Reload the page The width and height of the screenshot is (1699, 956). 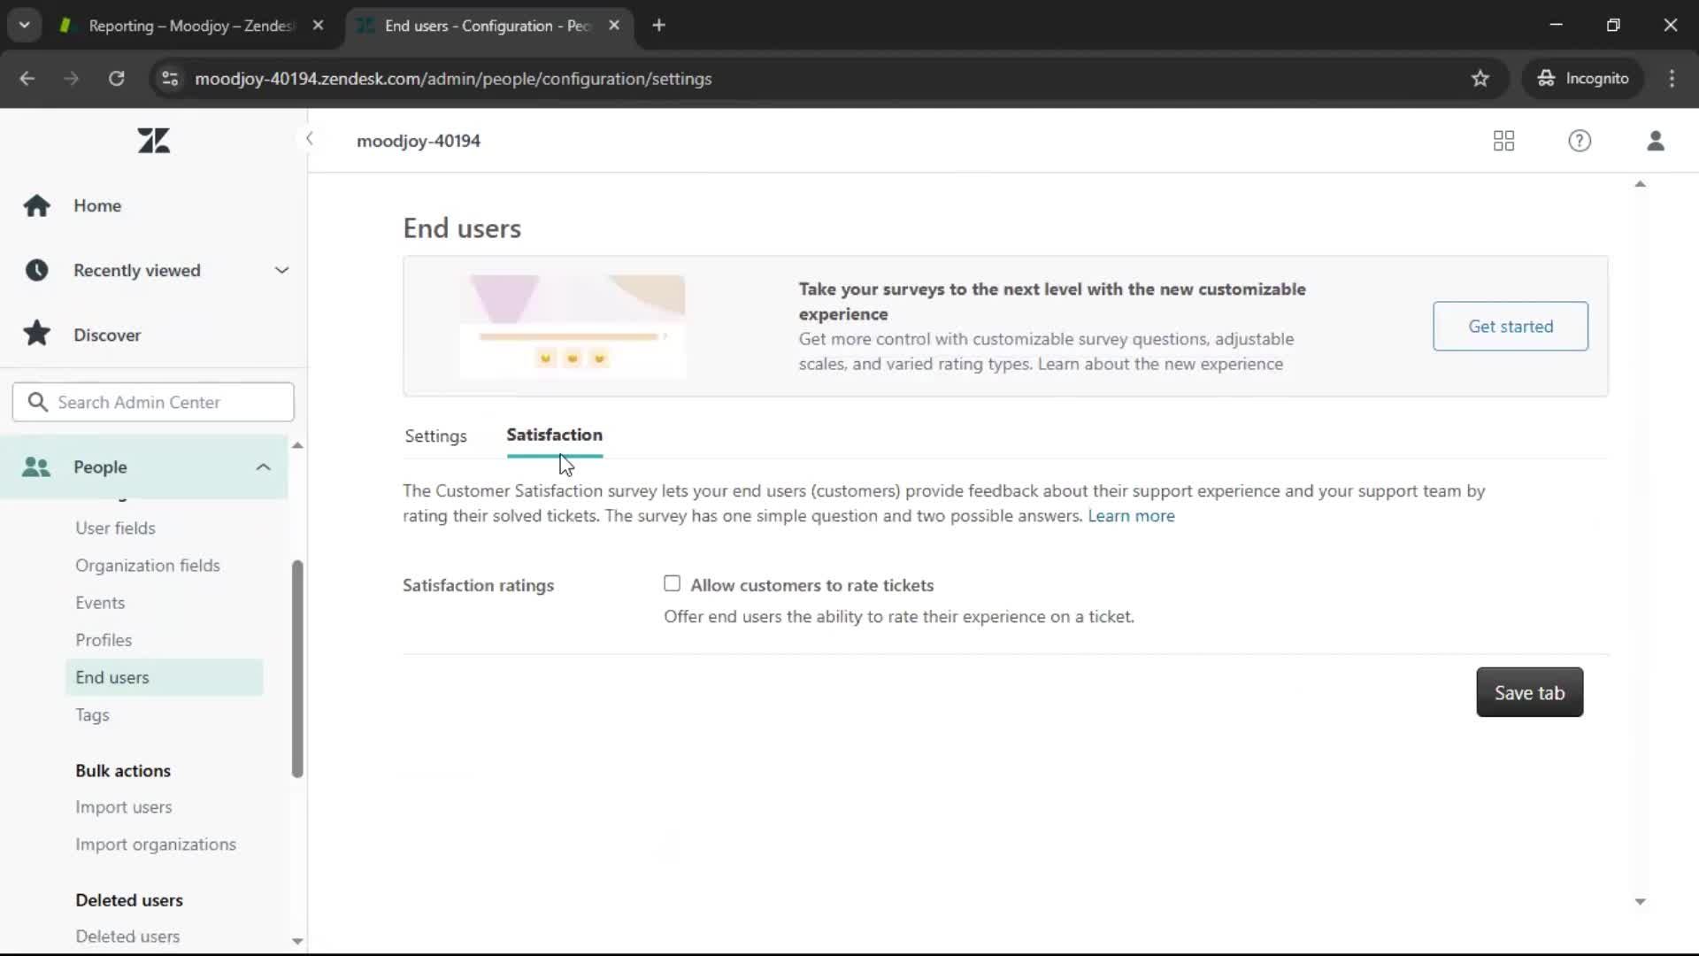[116, 79]
